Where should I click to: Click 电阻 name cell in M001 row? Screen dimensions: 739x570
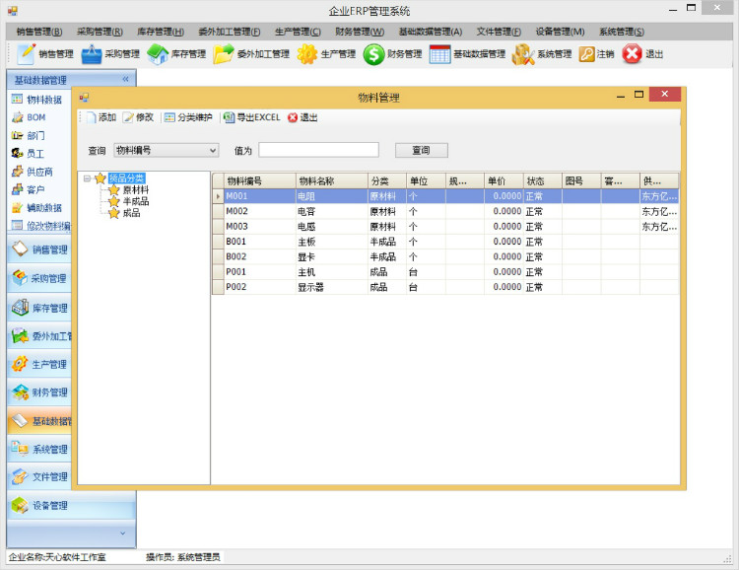[332, 196]
